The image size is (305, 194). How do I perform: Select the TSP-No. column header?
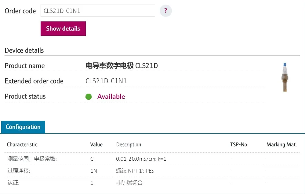click(x=239, y=144)
